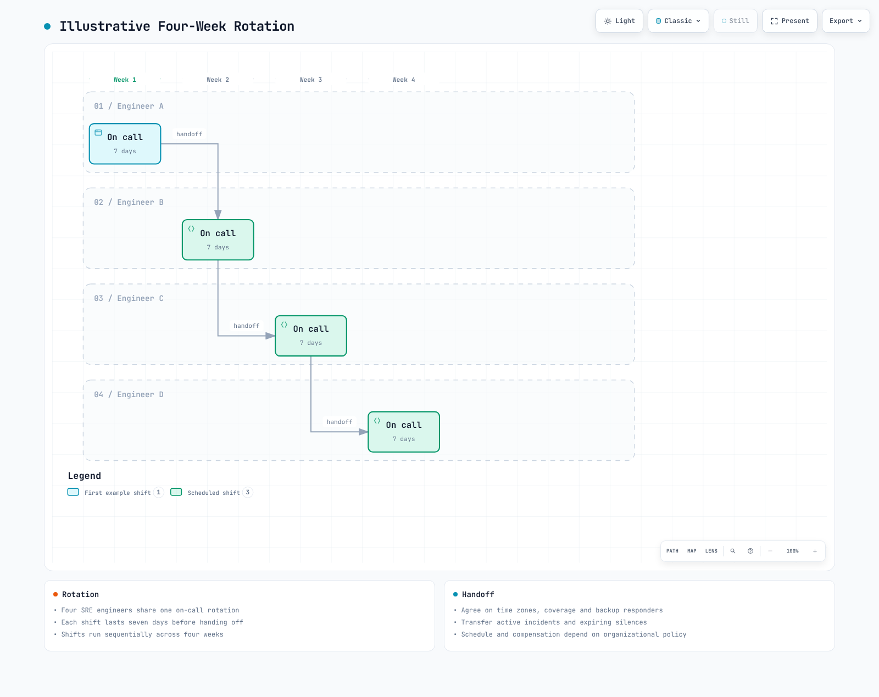Click the handoff label in Engineer D lane

(x=340, y=422)
